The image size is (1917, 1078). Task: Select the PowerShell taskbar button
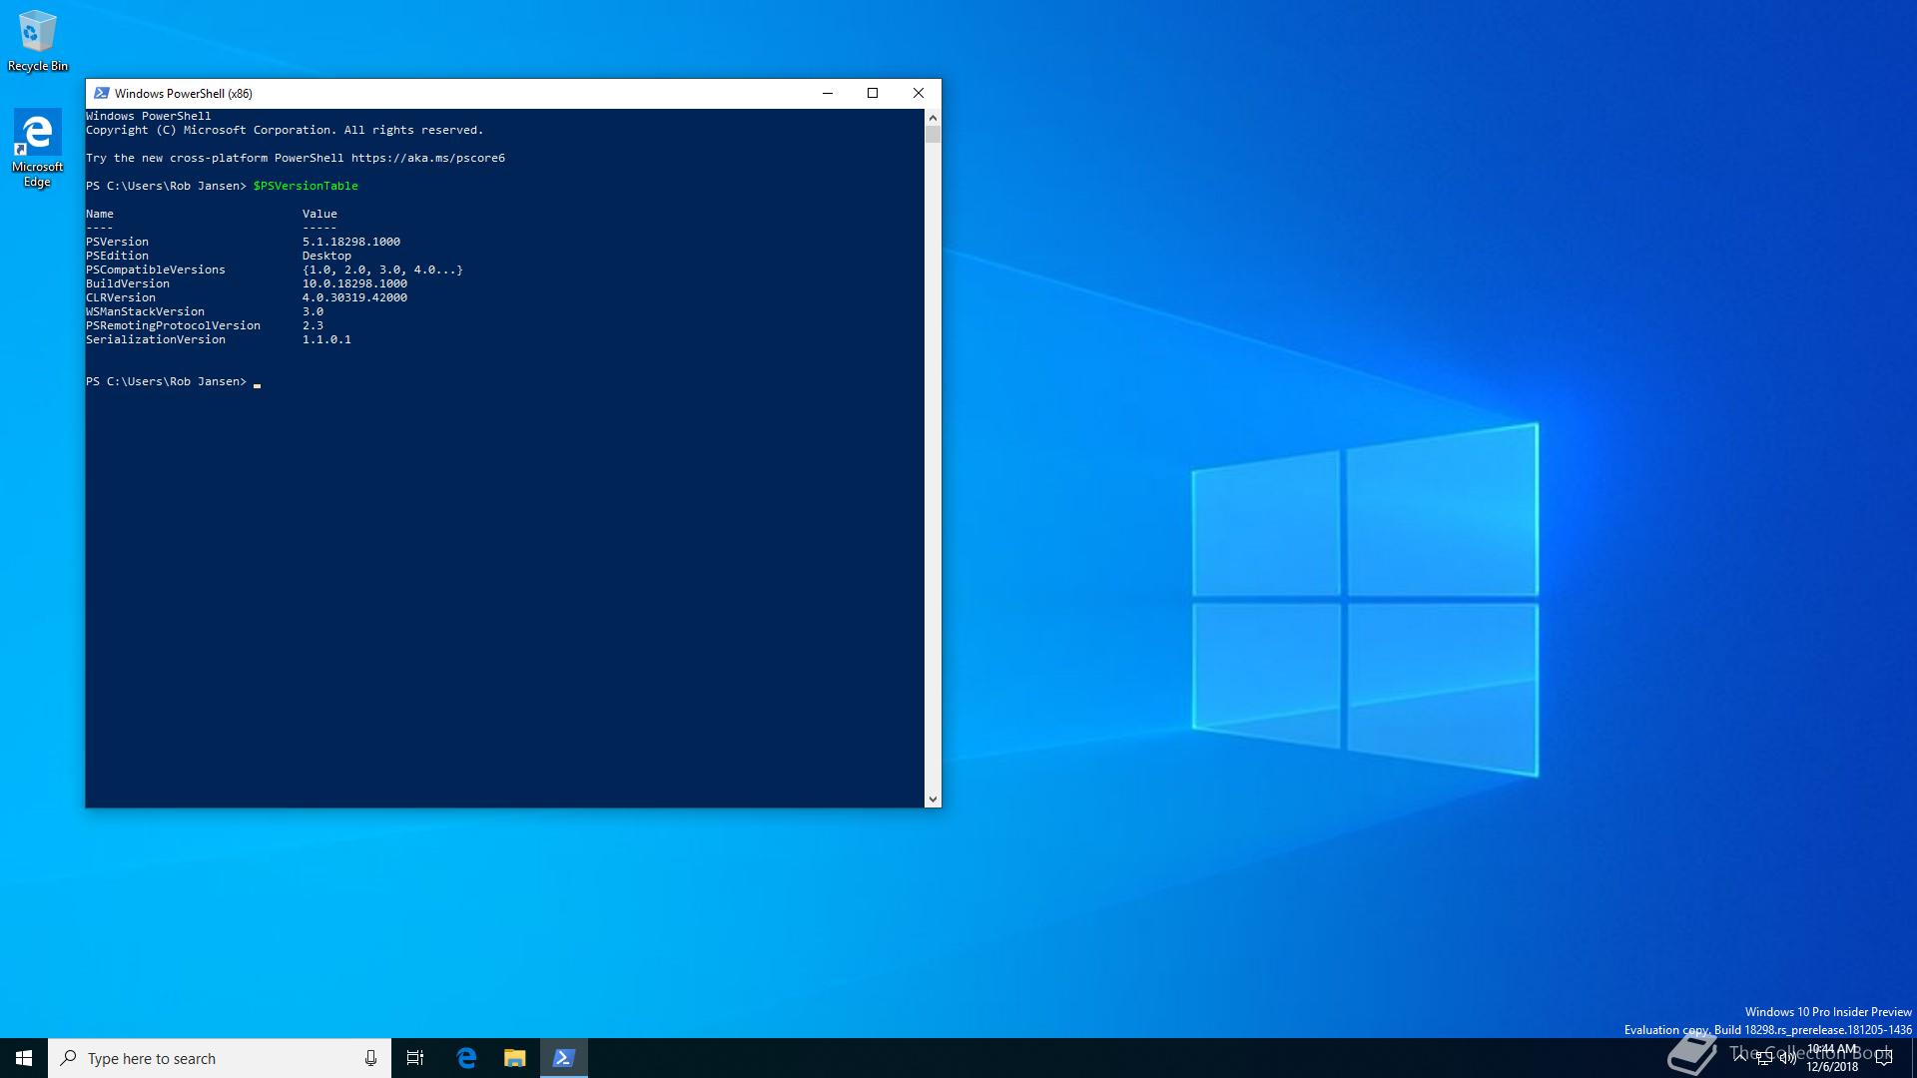tap(564, 1058)
